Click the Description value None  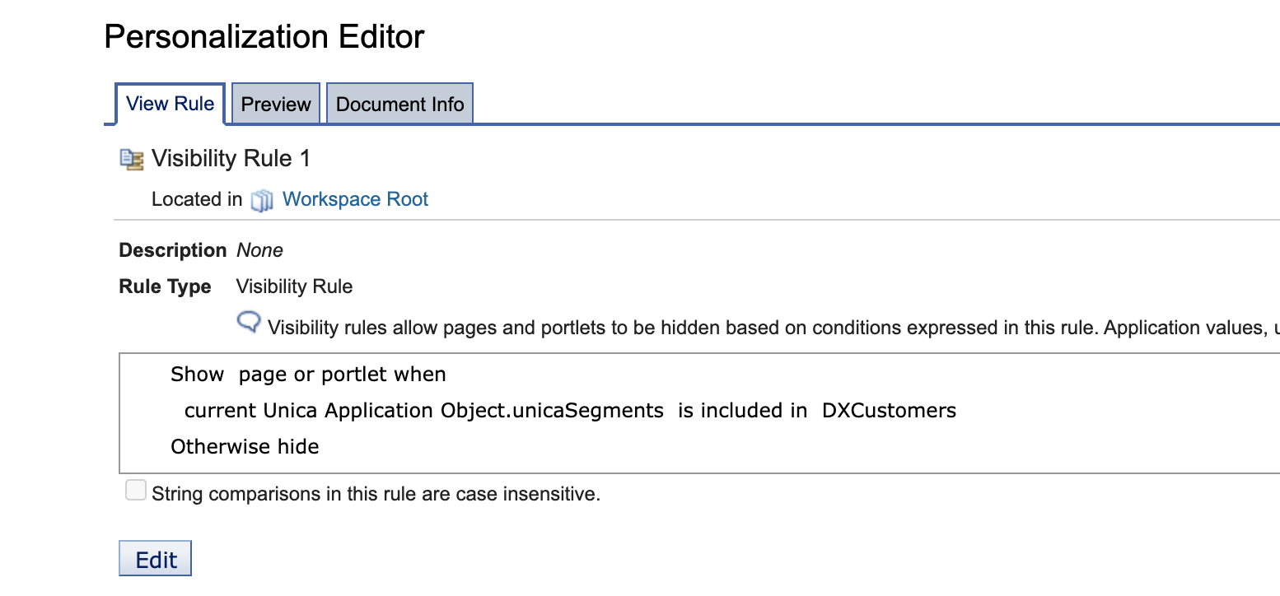[259, 250]
